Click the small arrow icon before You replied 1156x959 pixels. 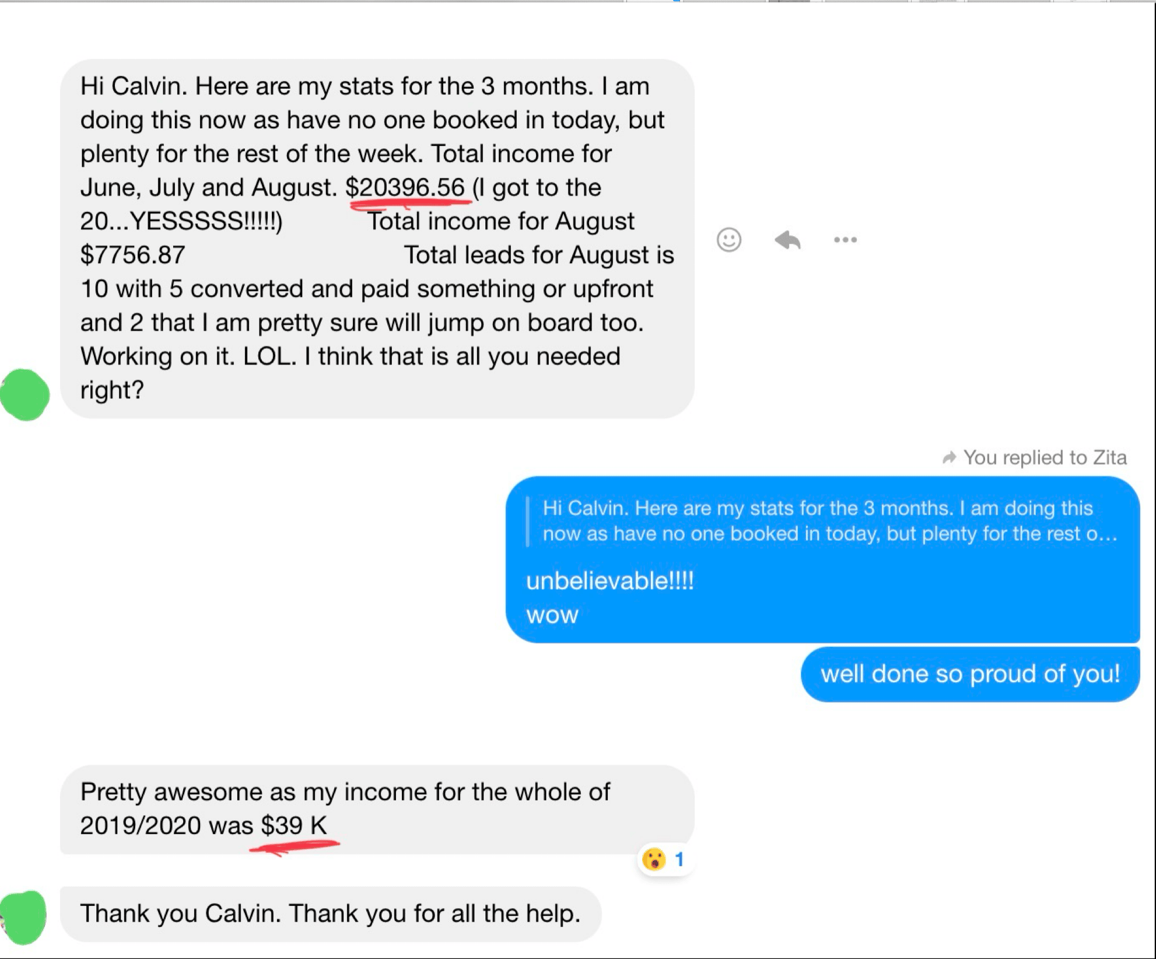click(949, 457)
